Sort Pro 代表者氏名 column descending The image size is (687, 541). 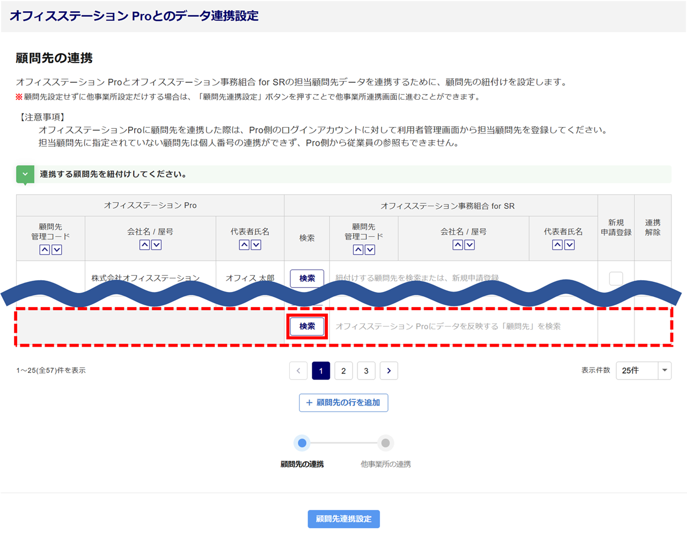256,245
